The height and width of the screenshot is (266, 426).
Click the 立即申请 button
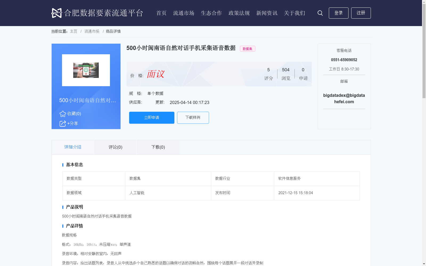tap(152, 118)
